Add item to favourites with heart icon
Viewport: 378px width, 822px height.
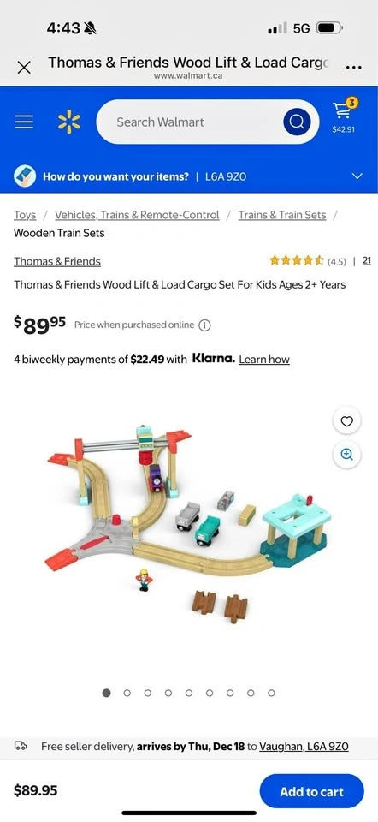346,420
